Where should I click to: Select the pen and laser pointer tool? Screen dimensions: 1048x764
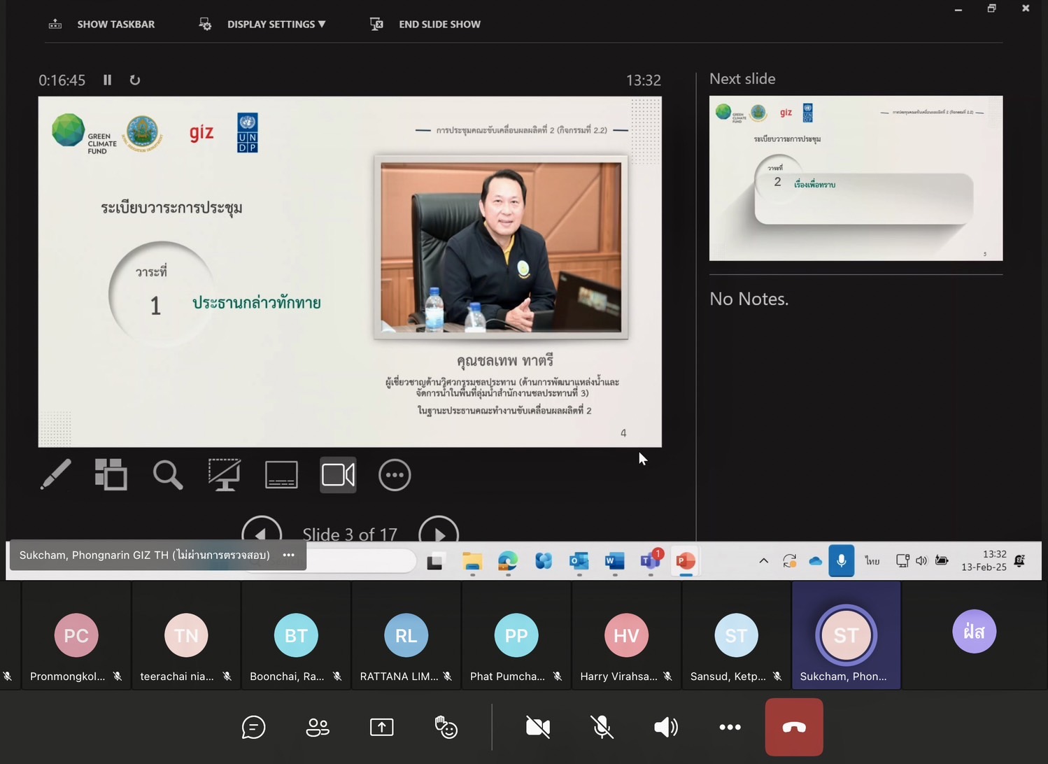56,474
